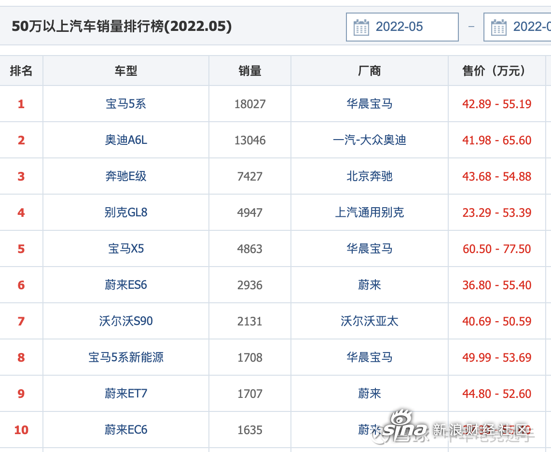Open the 北京奔驰 manufacturer link

pyautogui.click(x=369, y=176)
